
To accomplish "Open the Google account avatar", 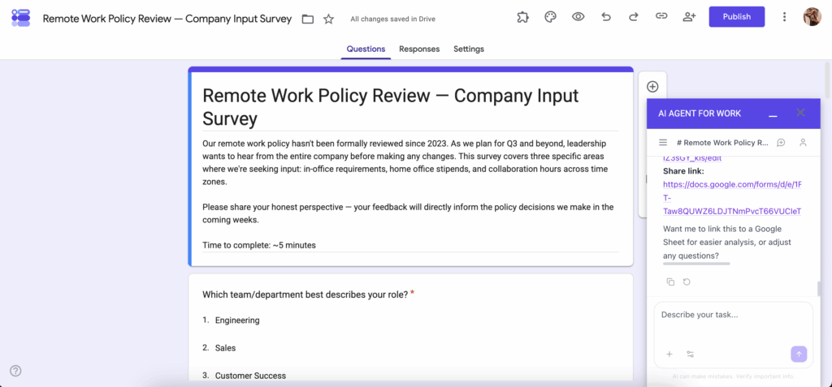I will 812,16.
